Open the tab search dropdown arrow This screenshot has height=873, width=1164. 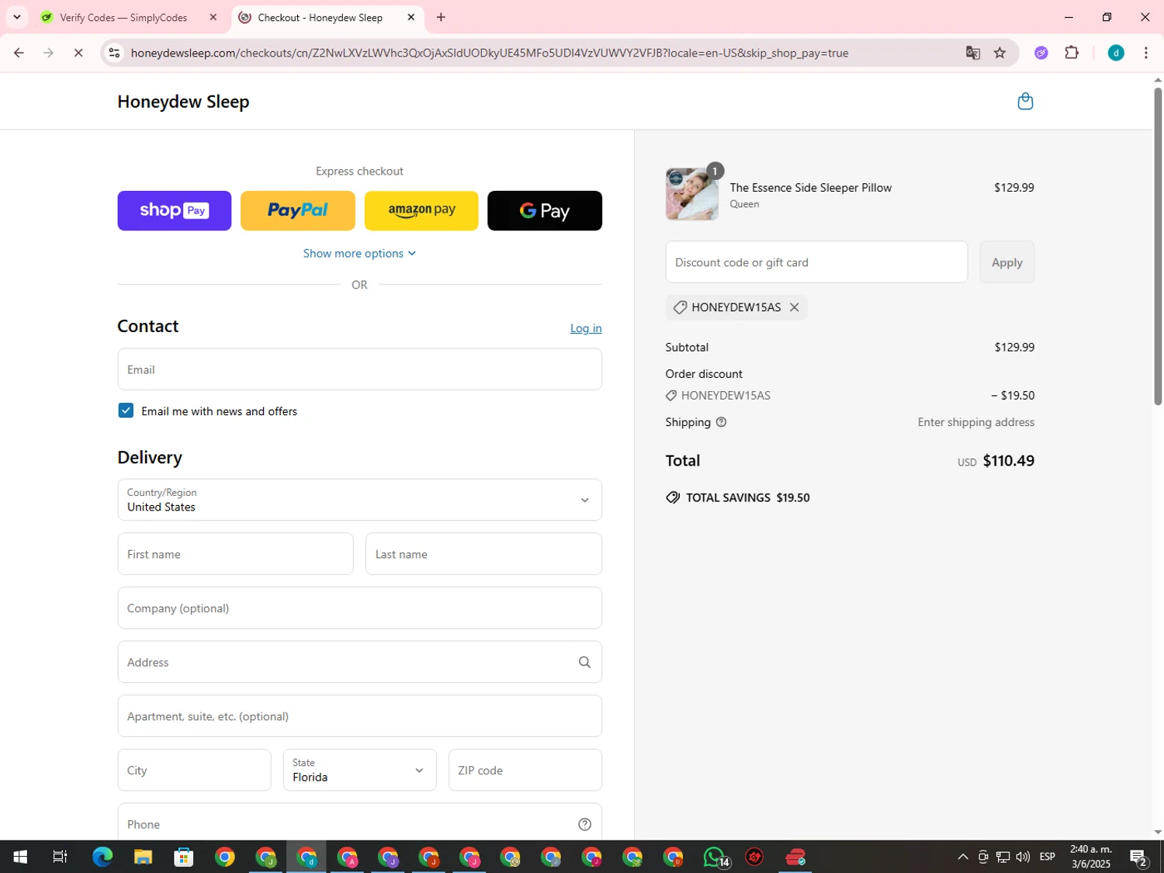point(17,17)
